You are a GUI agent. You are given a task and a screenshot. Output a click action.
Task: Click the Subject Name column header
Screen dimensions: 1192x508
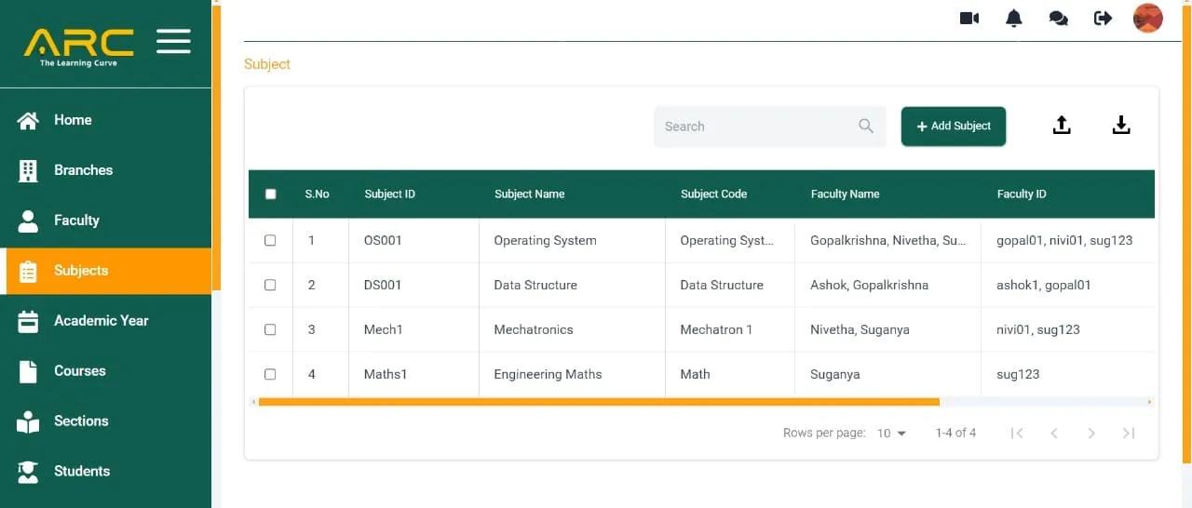point(529,194)
